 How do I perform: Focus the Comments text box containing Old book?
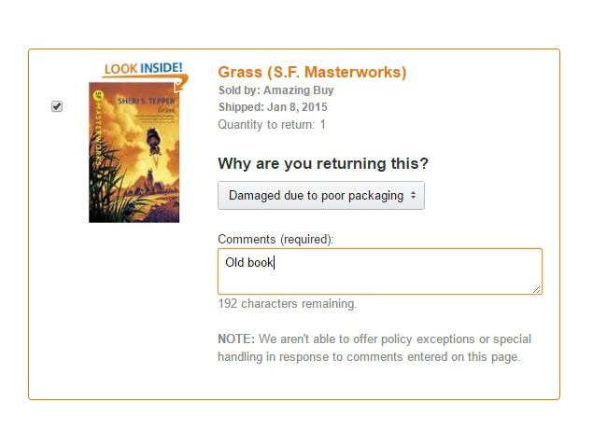[x=379, y=271]
